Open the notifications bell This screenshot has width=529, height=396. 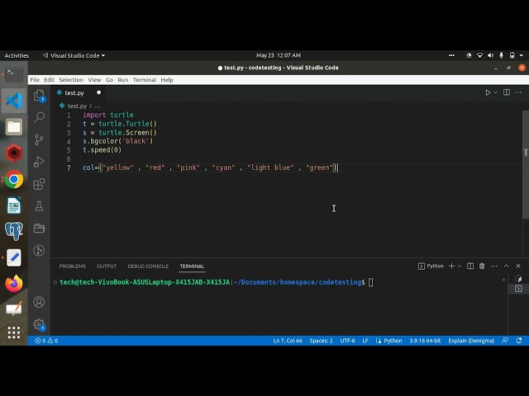pyautogui.click(x=519, y=341)
